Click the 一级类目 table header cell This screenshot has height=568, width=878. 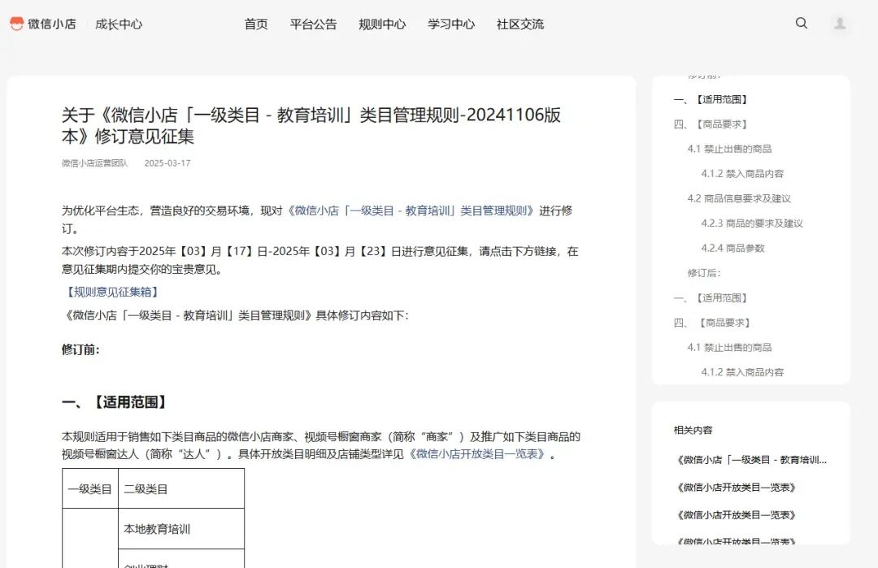(90, 488)
